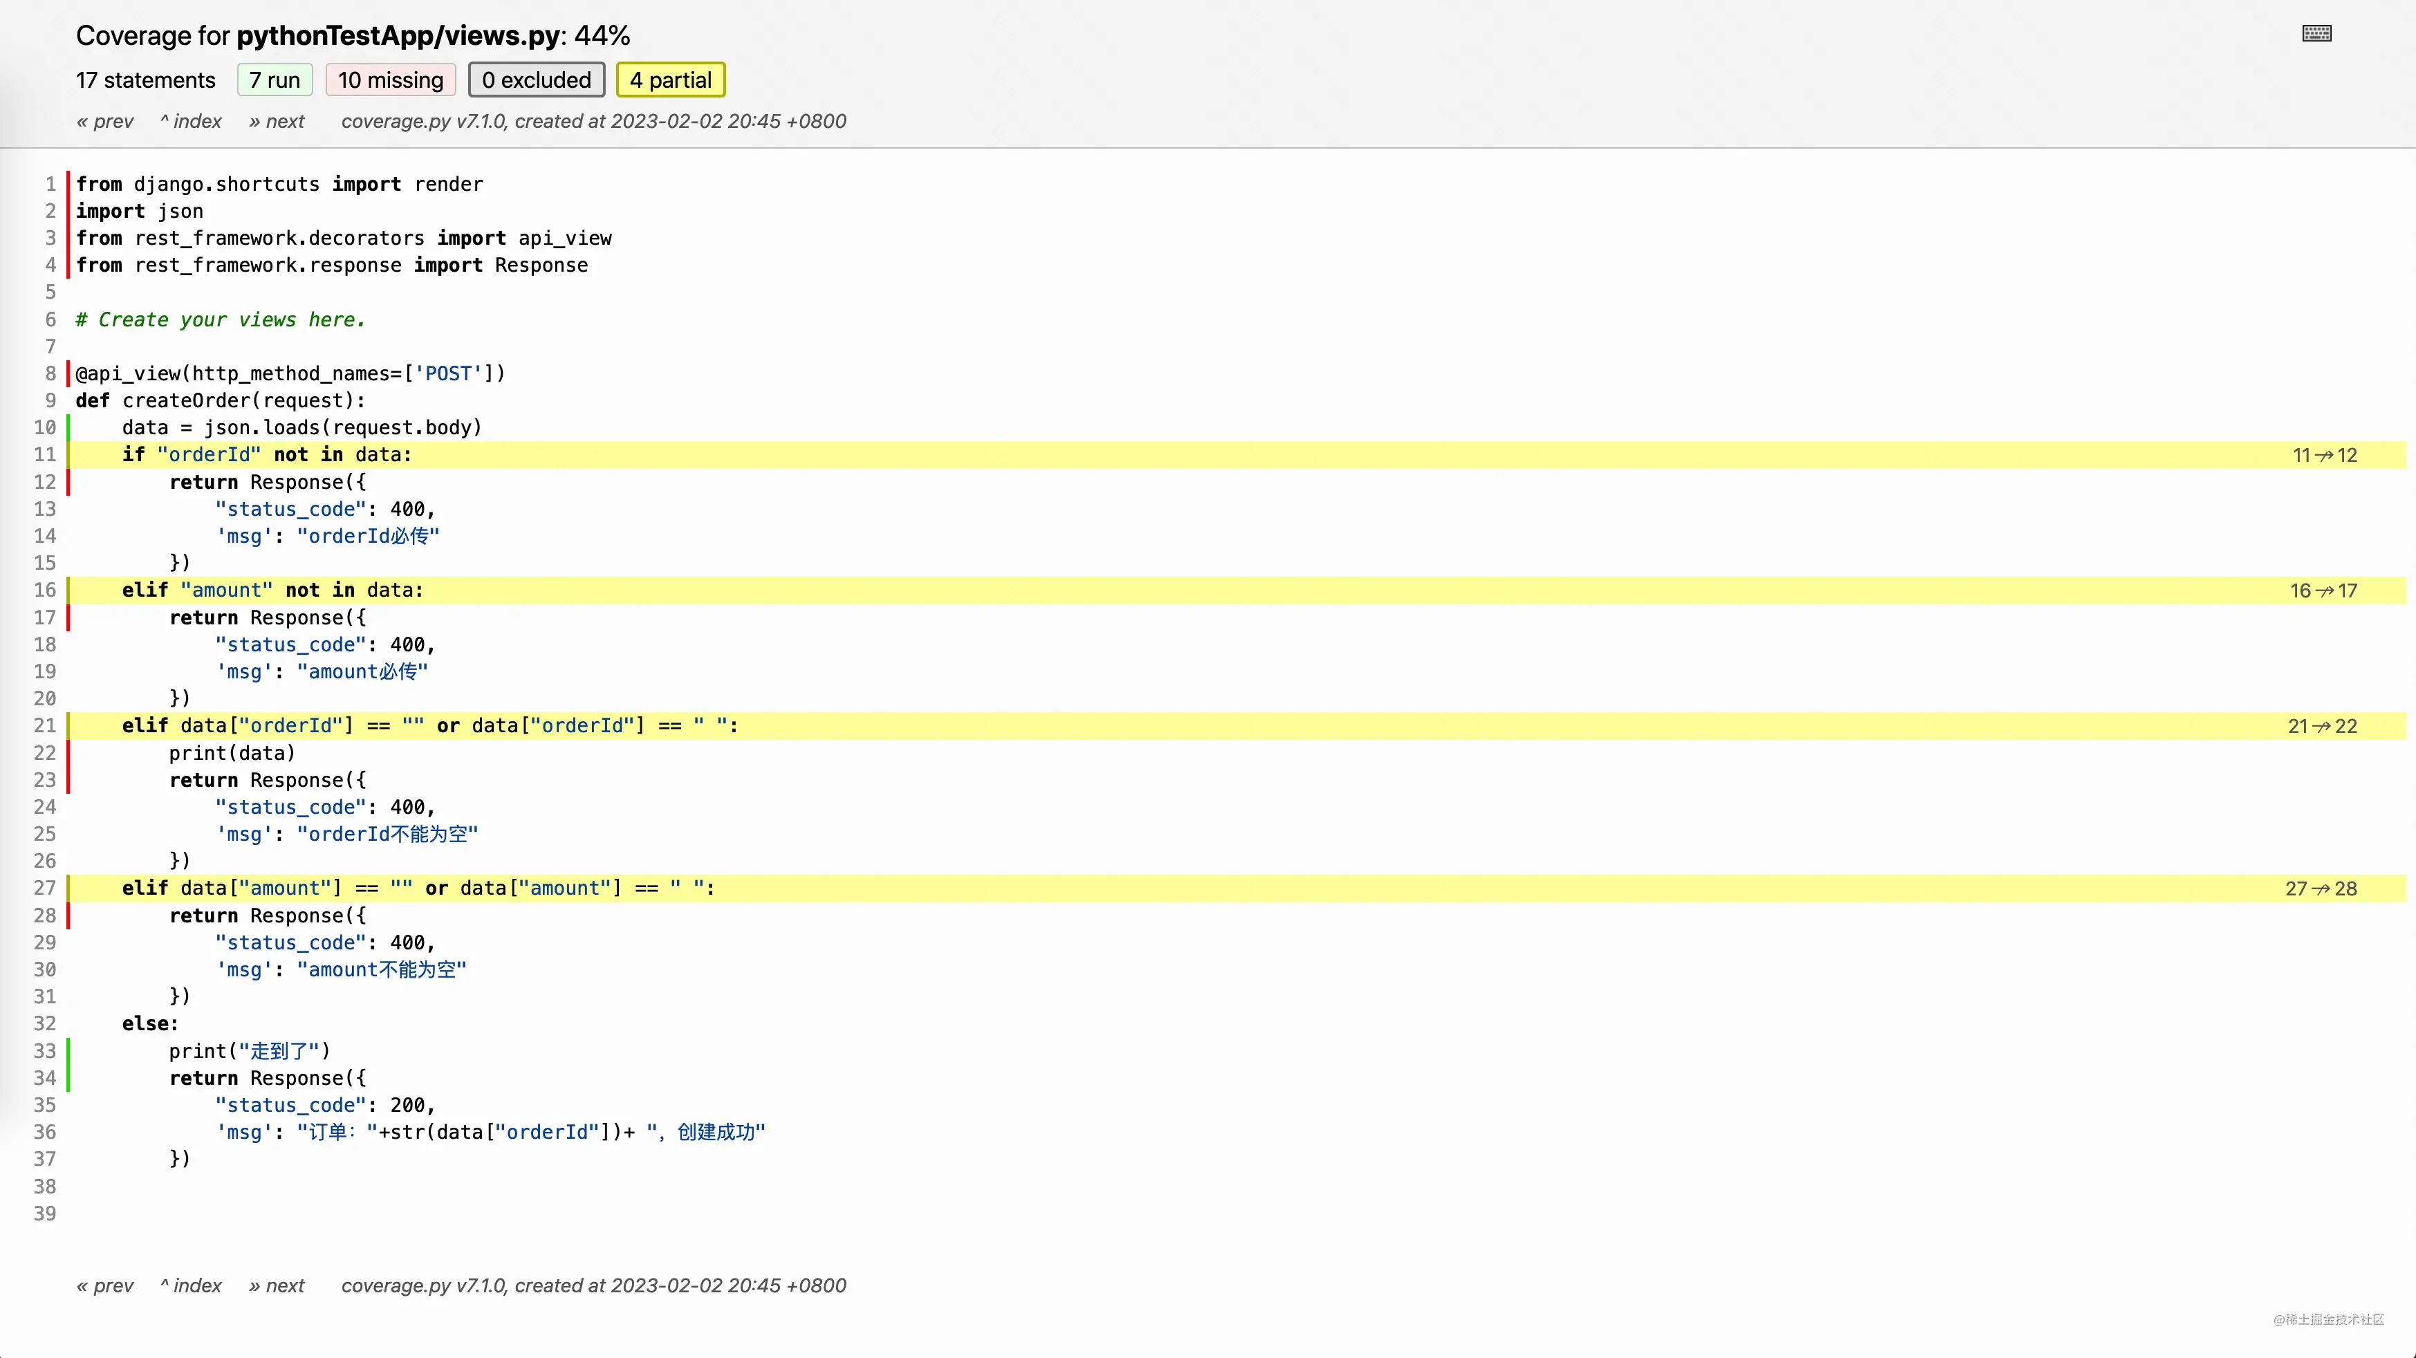
Task: Click 'msg' line with 'orderId不能为空'
Action: click(x=347, y=835)
